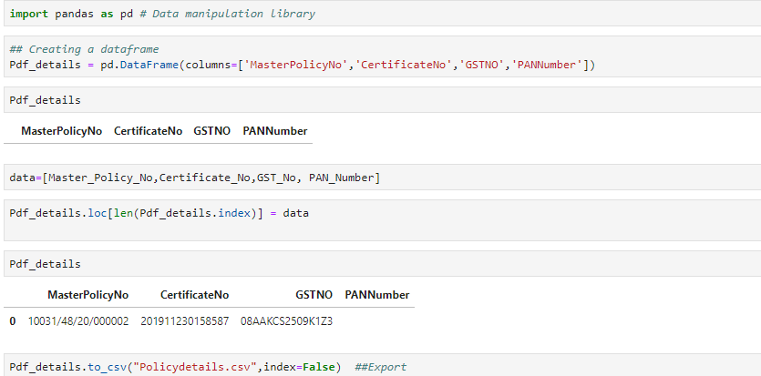Click the value '201911230158587'
The width and height of the screenshot is (761, 376).
click(x=184, y=321)
